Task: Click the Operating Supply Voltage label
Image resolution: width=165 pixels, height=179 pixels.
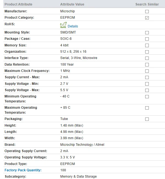Action: click(26, 157)
